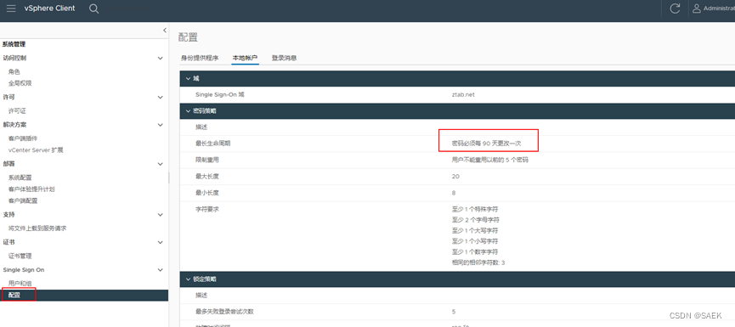Screen dimensions: 735x327
Task: Collapse the 许可 navigation group
Action: pyautogui.click(x=161, y=98)
